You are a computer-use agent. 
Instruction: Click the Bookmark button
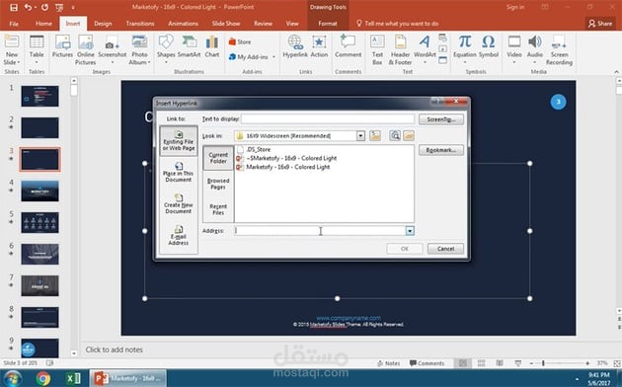[441, 150]
